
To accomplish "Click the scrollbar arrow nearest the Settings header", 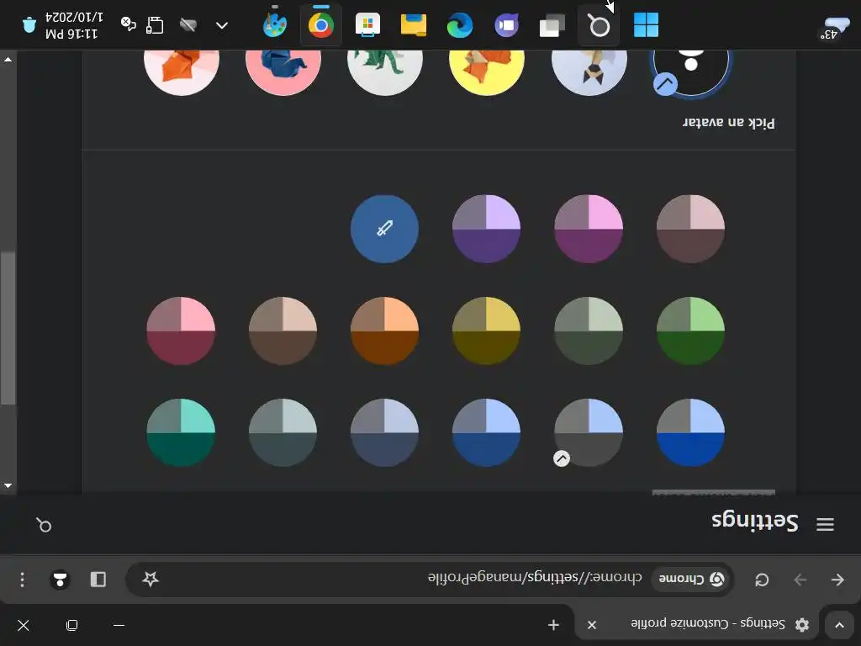I will click(x=8, y=485).
